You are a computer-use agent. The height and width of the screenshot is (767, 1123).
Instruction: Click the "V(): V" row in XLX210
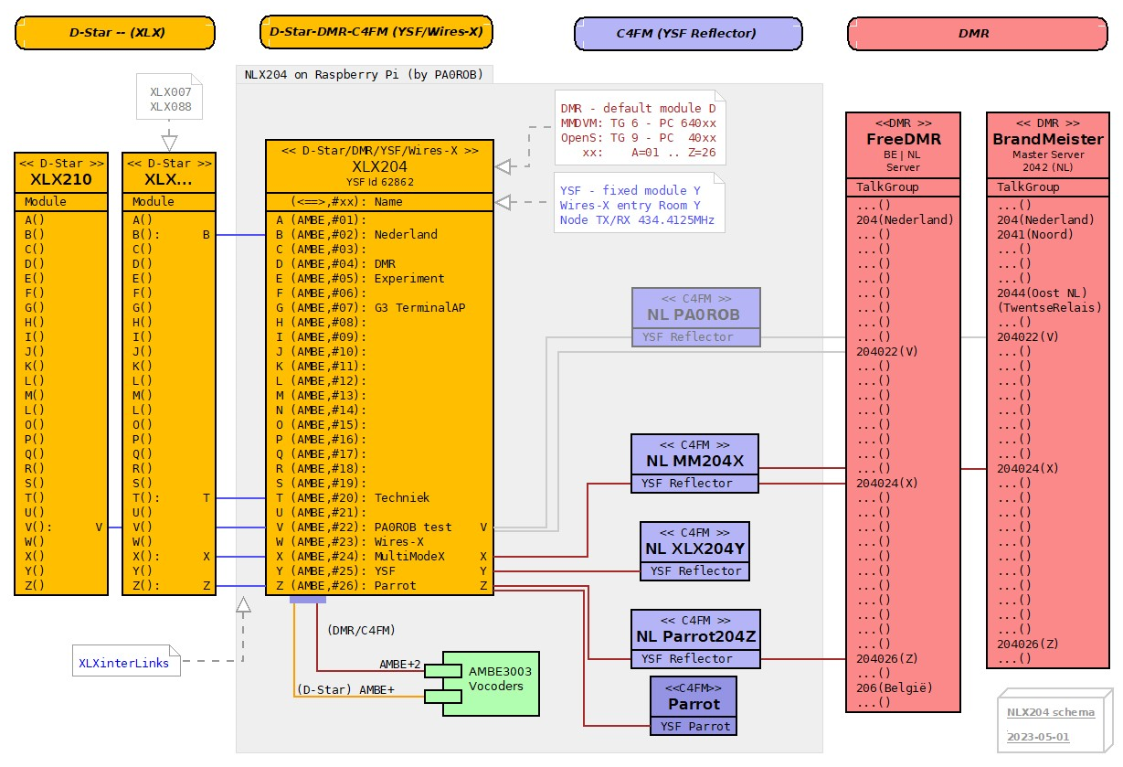(62, 527)
